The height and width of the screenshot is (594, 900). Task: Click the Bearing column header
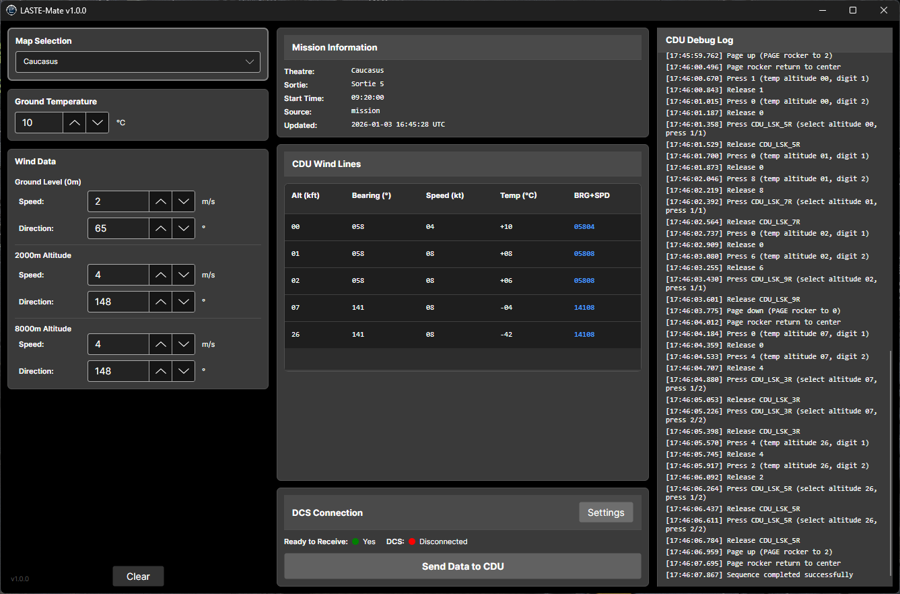tap(371, 195)
